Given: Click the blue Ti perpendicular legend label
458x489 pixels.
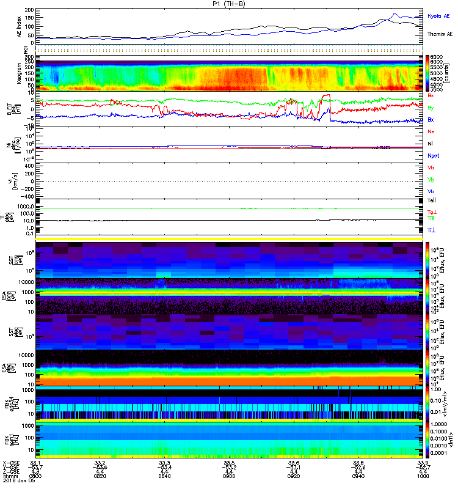Looking at the screenshot, I should (431, 230).
